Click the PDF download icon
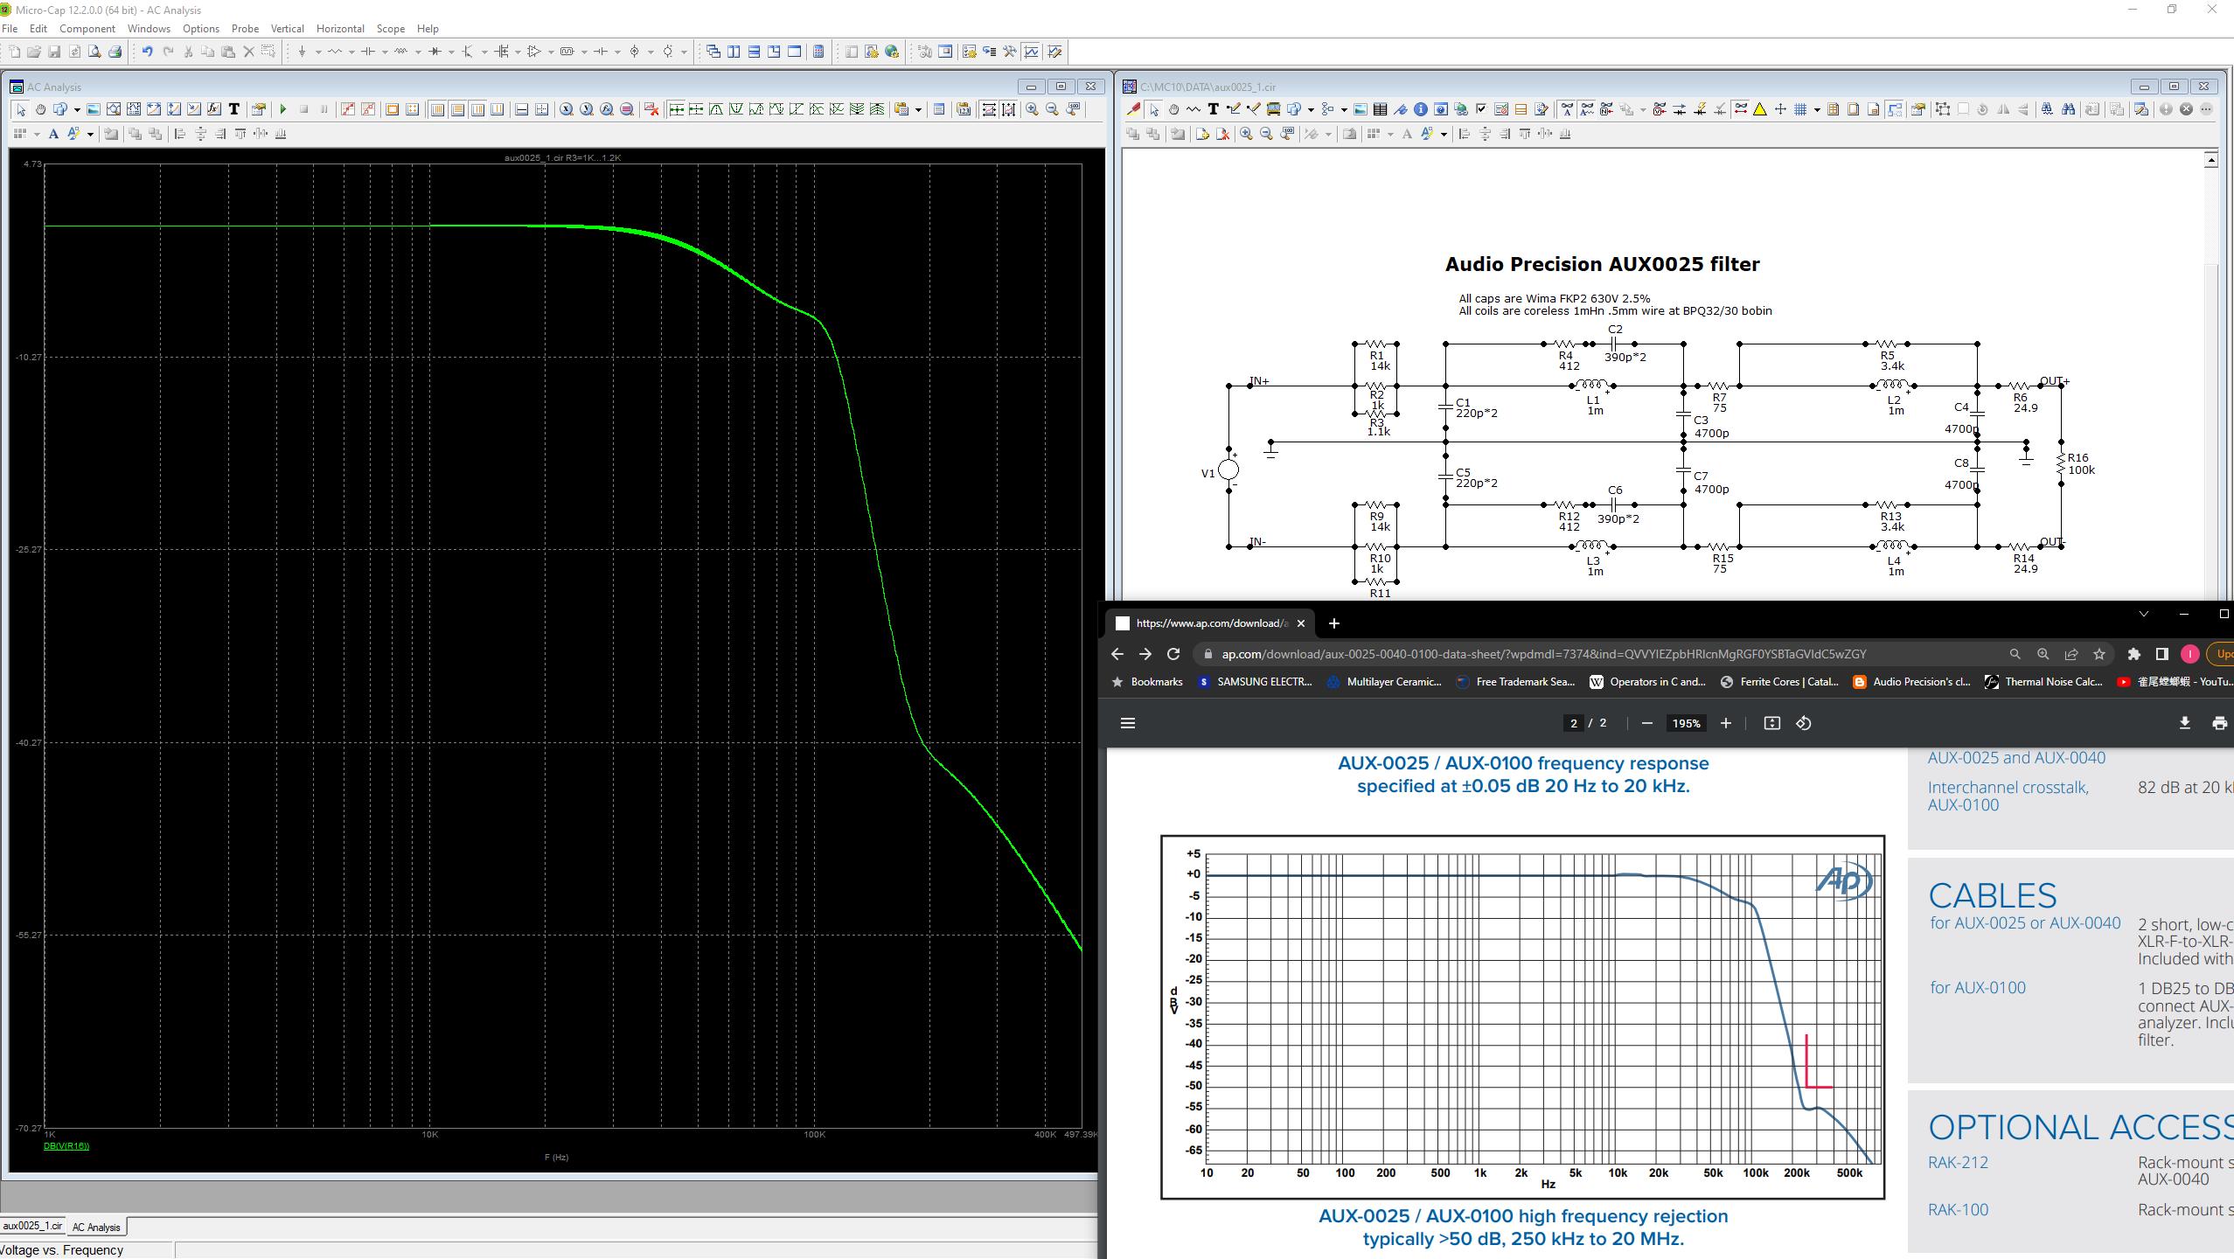Screen dimensions: 2234x1259 pos(2184,723)
